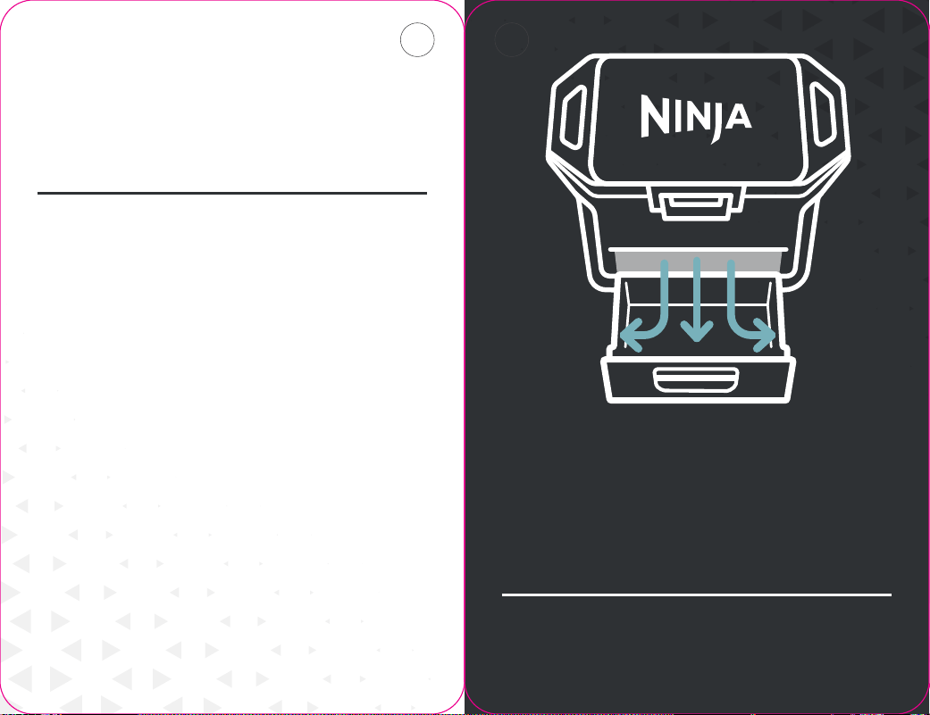Click the punch hole circle on dark card
Viewport: 930px width, 715px height.
point(511,39)
